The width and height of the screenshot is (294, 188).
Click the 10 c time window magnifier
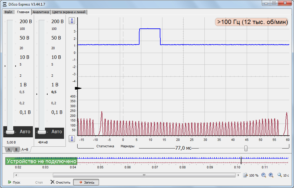click(x=280, y=175)
